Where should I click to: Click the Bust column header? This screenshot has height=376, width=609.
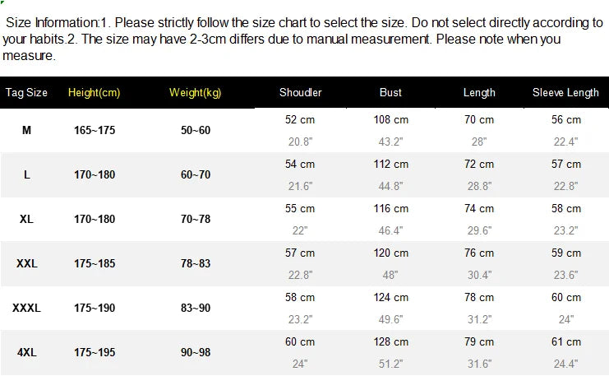[x=390, y=93]
